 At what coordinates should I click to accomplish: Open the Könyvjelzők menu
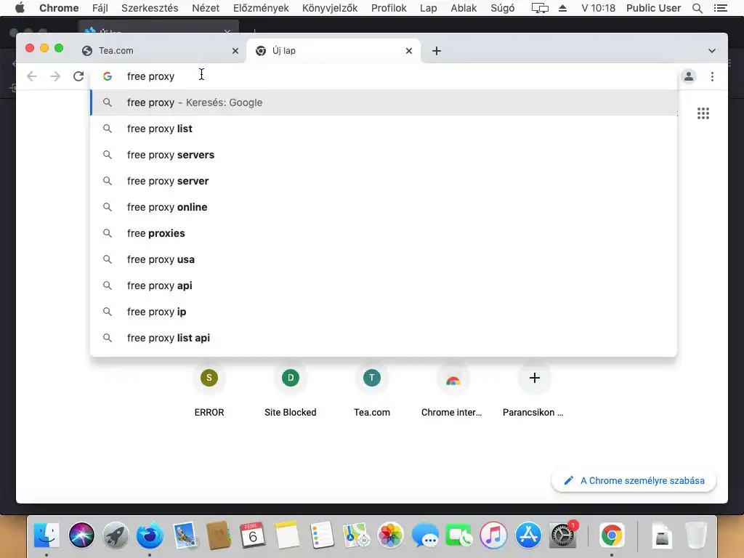coord(330,8)
